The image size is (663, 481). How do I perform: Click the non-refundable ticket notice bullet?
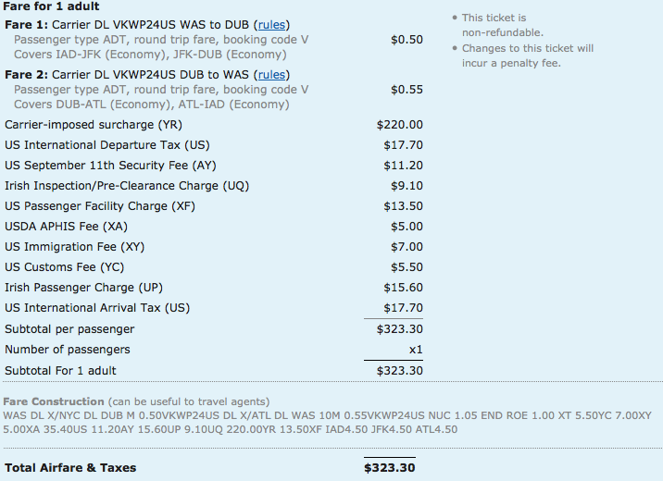point(497,25)
